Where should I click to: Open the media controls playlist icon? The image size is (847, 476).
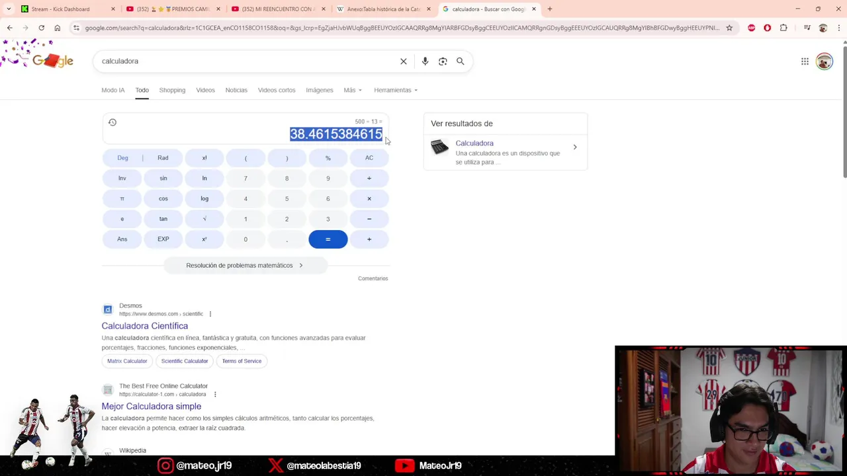tap(807, 28)
